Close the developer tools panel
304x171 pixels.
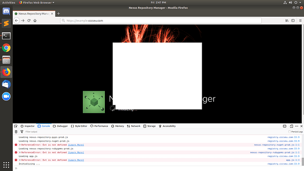(301, 126)
